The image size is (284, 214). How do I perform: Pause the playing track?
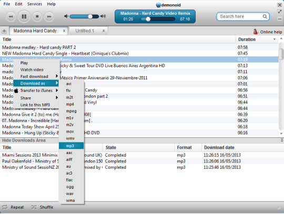coord(24,16)
